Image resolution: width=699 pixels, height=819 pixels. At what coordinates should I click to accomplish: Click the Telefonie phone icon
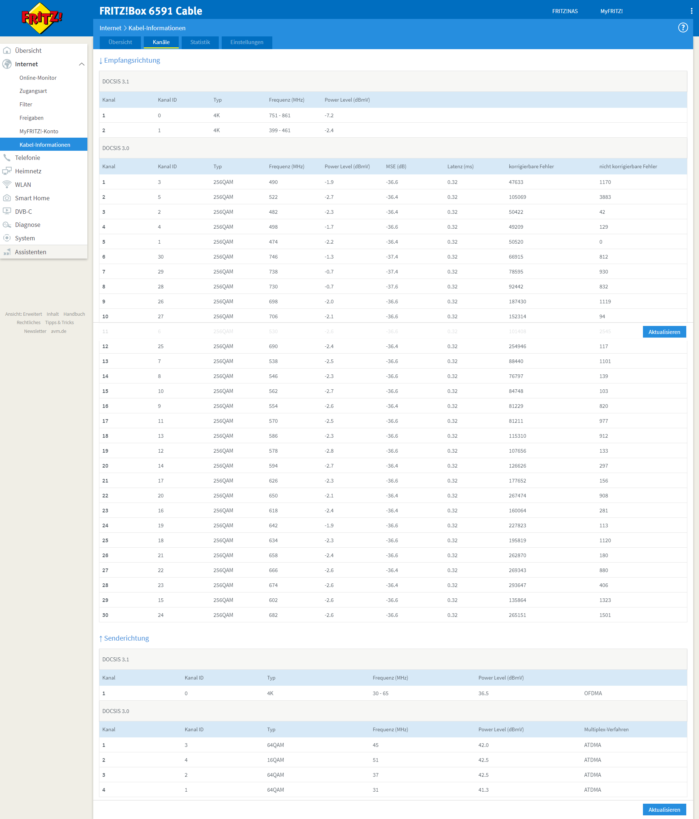(x=7, y=158)
